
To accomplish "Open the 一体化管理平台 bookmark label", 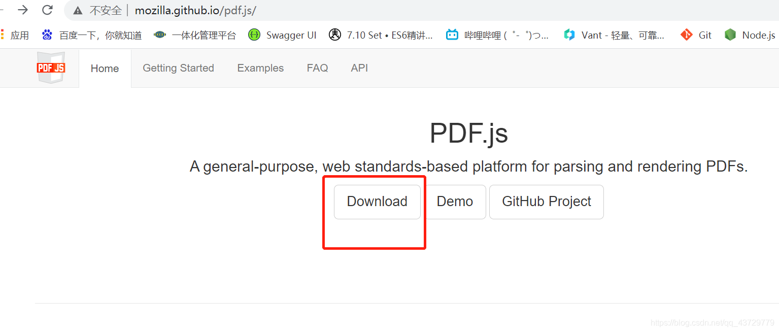I will tap(204, 36).
